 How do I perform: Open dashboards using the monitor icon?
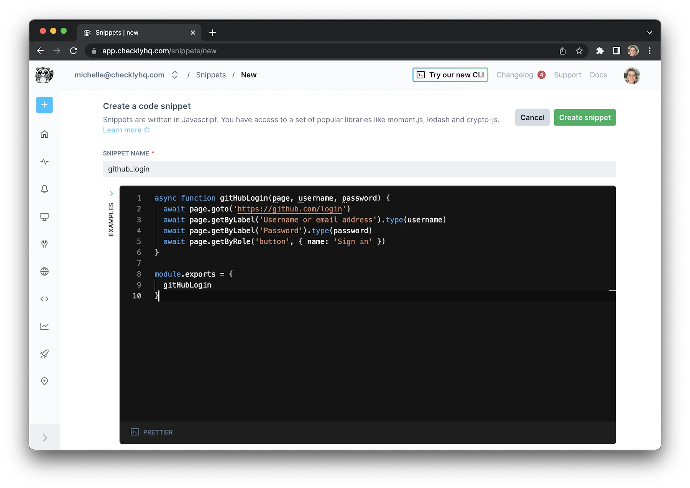pyautogui.click(x=44, y=216)
